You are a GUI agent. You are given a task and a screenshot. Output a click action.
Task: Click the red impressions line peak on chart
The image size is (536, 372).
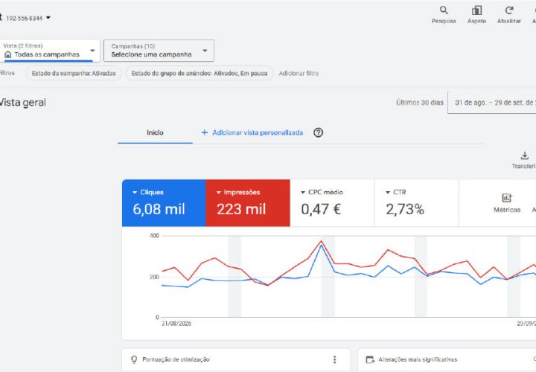(321, 241)
